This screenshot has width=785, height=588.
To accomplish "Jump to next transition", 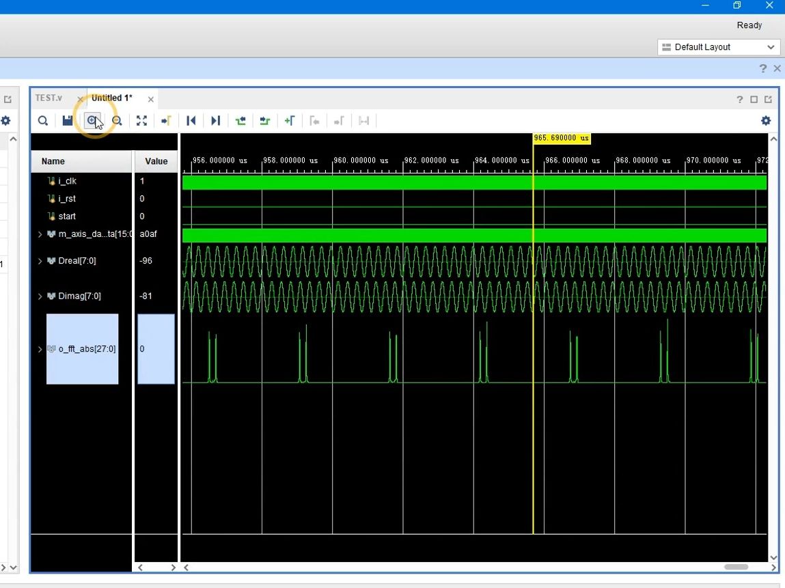I will 265,121.
